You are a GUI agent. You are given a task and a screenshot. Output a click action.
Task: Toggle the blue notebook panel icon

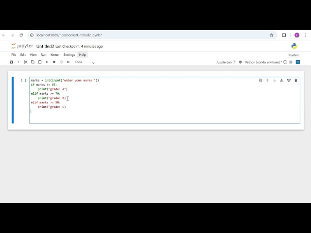click(x=298, y=62)
